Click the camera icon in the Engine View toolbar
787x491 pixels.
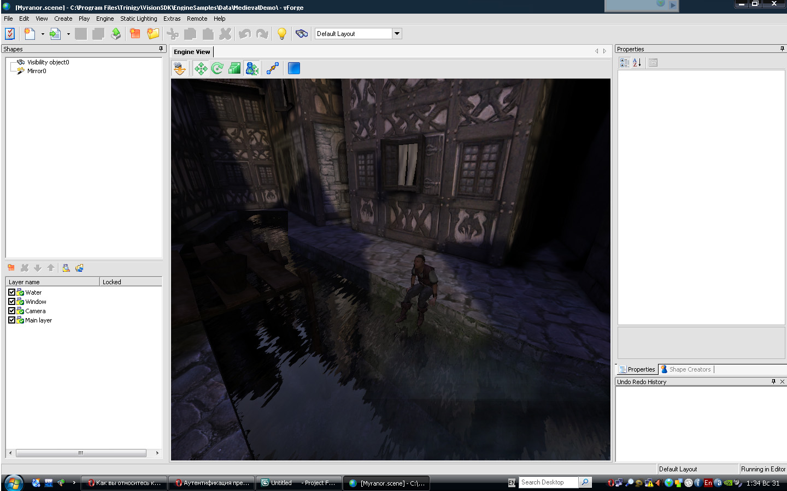click(180, 68)
